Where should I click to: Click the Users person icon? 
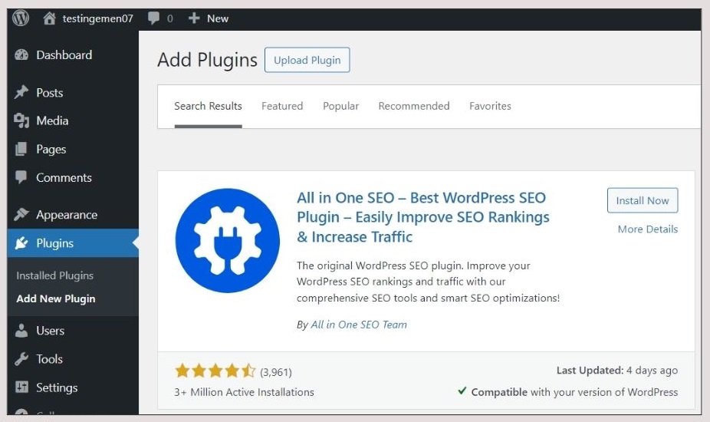tap(21, 331)
